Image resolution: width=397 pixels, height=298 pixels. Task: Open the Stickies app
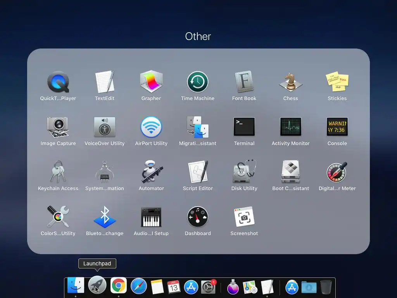(337, 81)
